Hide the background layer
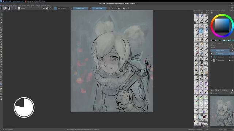The width and height of the screenshot is (234, 131). click(211, 60)
